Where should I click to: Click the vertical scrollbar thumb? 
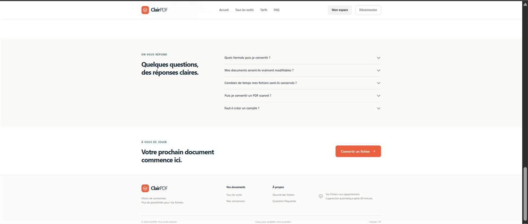coord(525,194)
